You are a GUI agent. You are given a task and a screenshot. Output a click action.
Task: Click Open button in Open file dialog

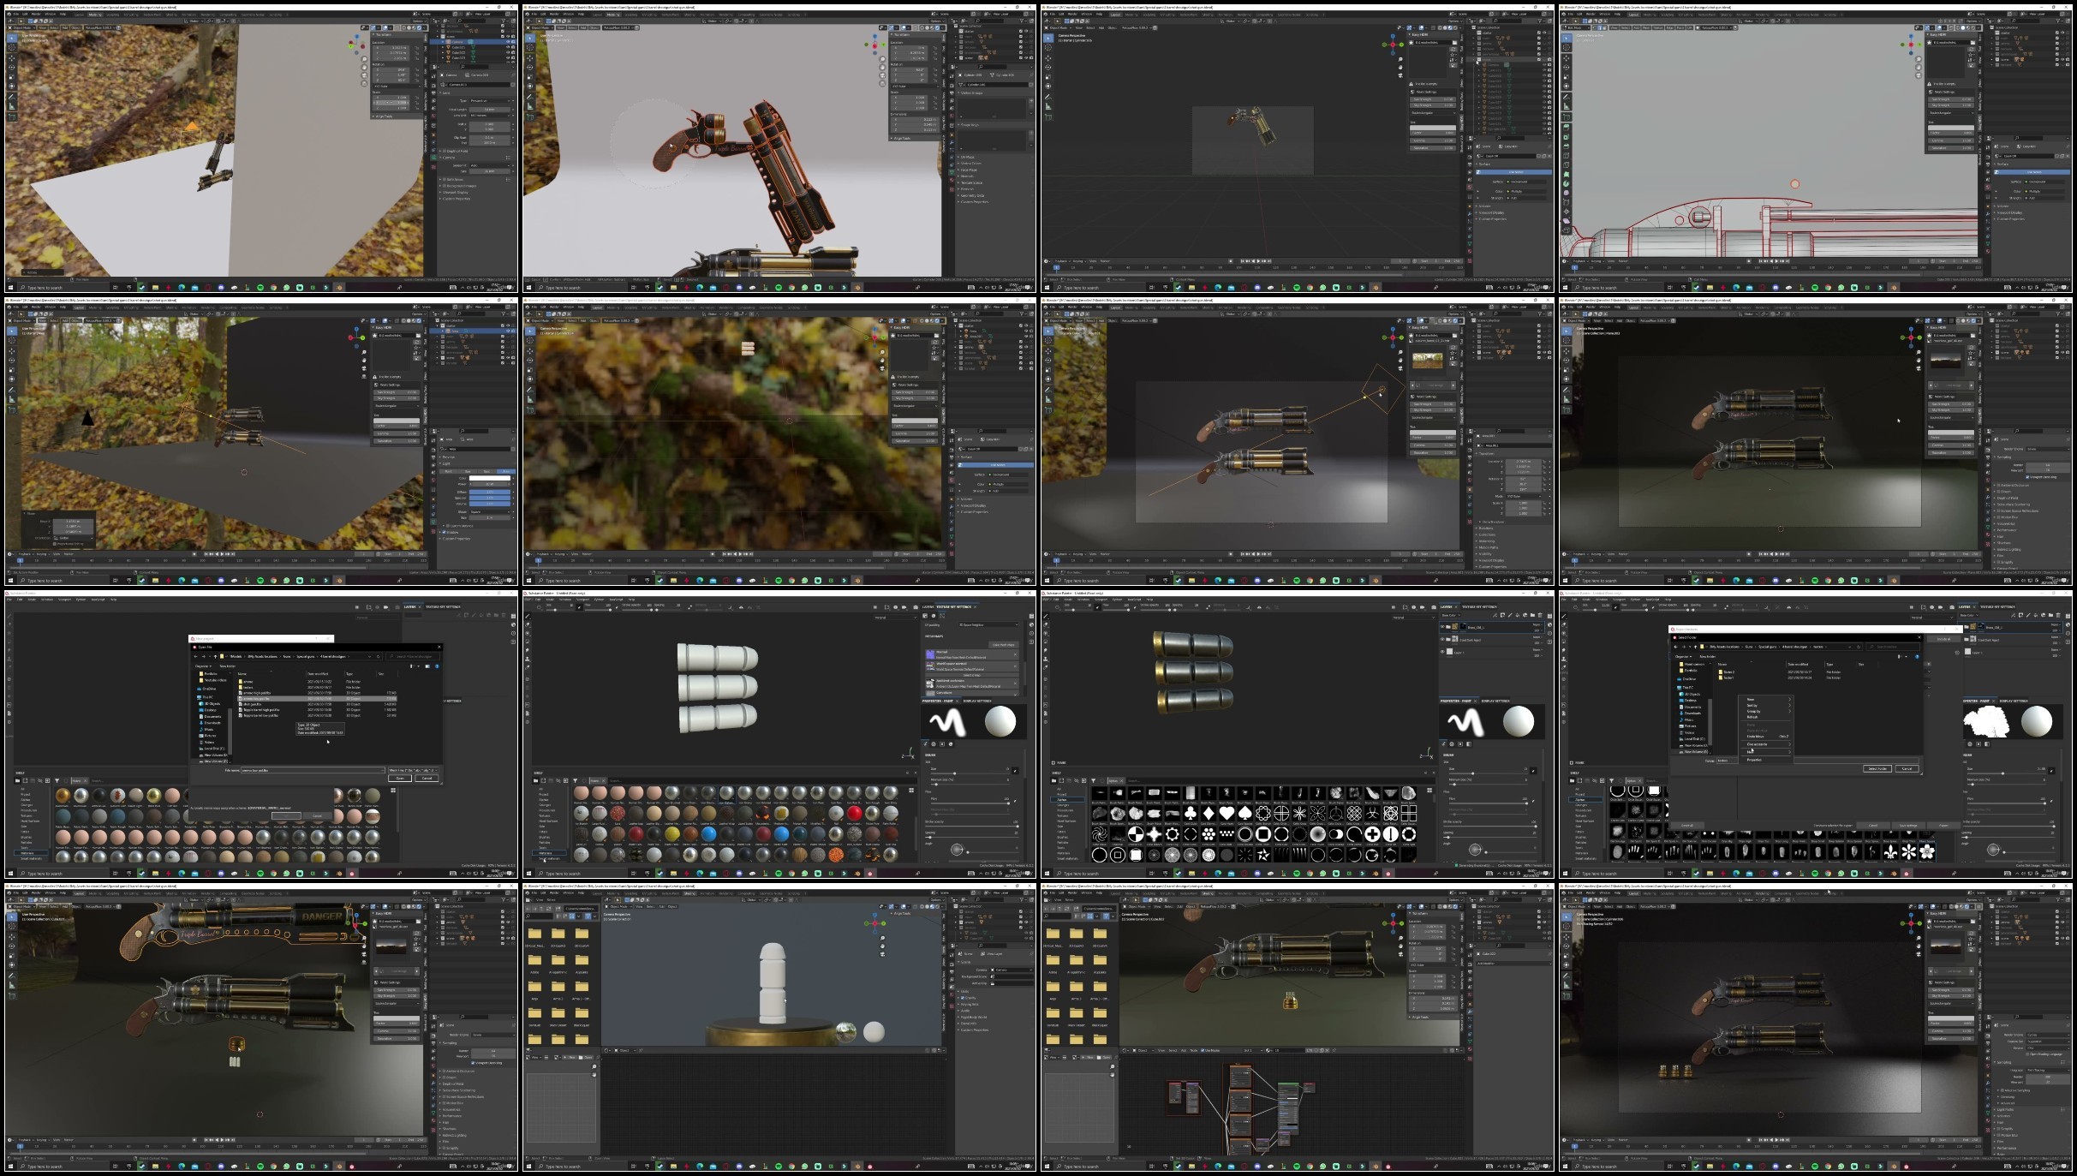point(400,779)
